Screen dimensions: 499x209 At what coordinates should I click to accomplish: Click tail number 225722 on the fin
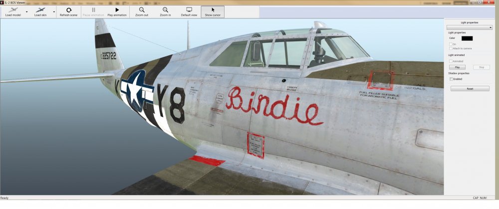click(x=108, y=56)
